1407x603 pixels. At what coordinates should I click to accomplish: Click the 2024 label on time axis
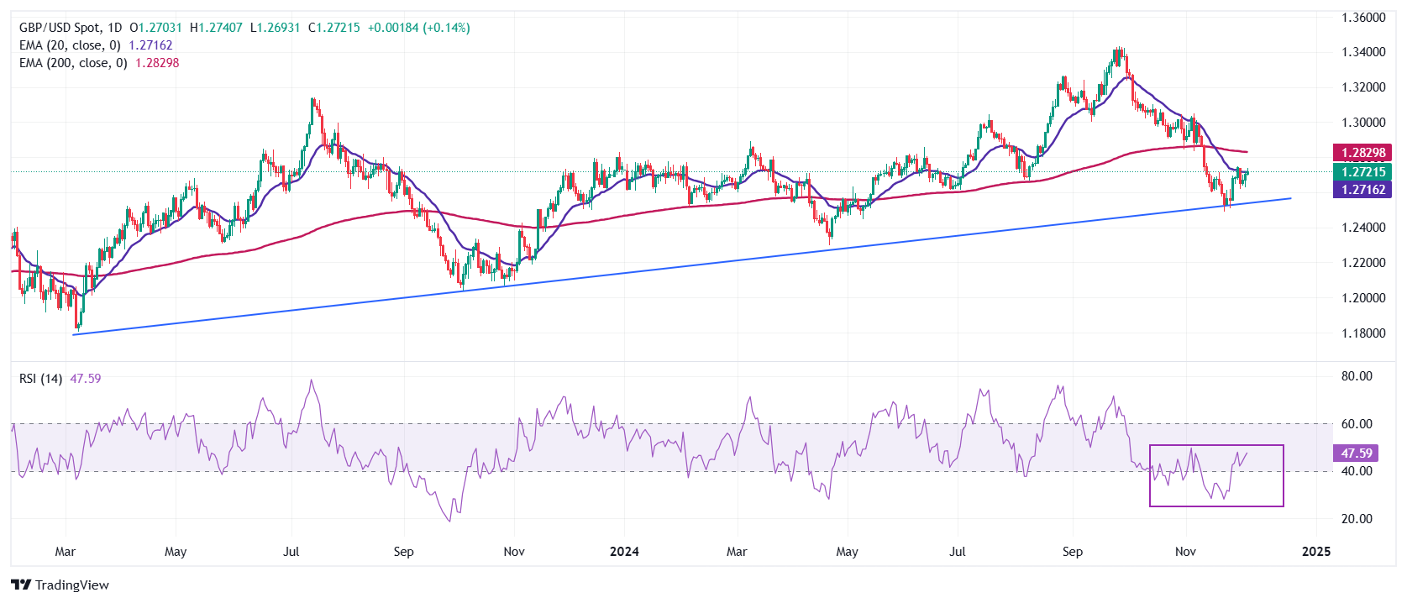click(x=624, y=552)
